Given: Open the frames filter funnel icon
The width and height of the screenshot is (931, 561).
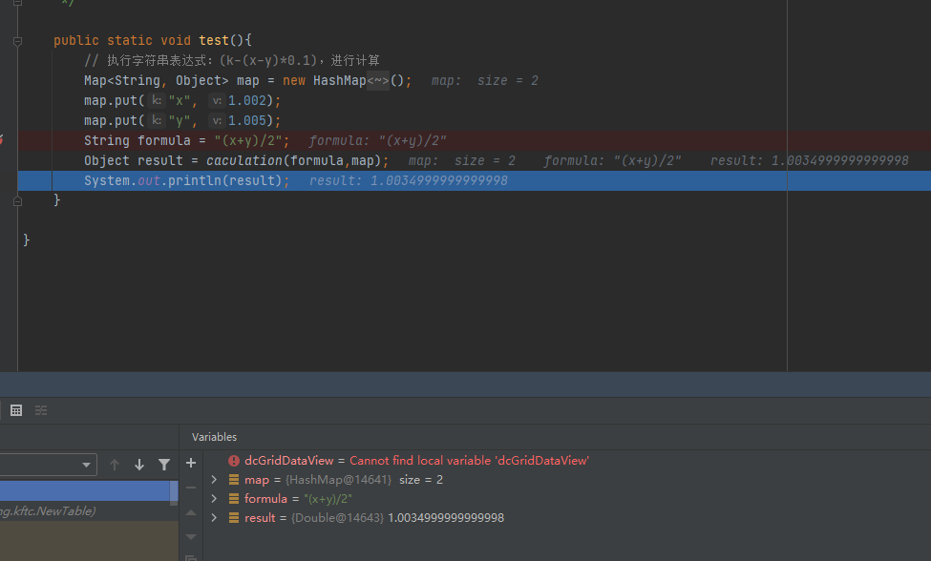Looking at the screenshot, I should coord(164,465).
